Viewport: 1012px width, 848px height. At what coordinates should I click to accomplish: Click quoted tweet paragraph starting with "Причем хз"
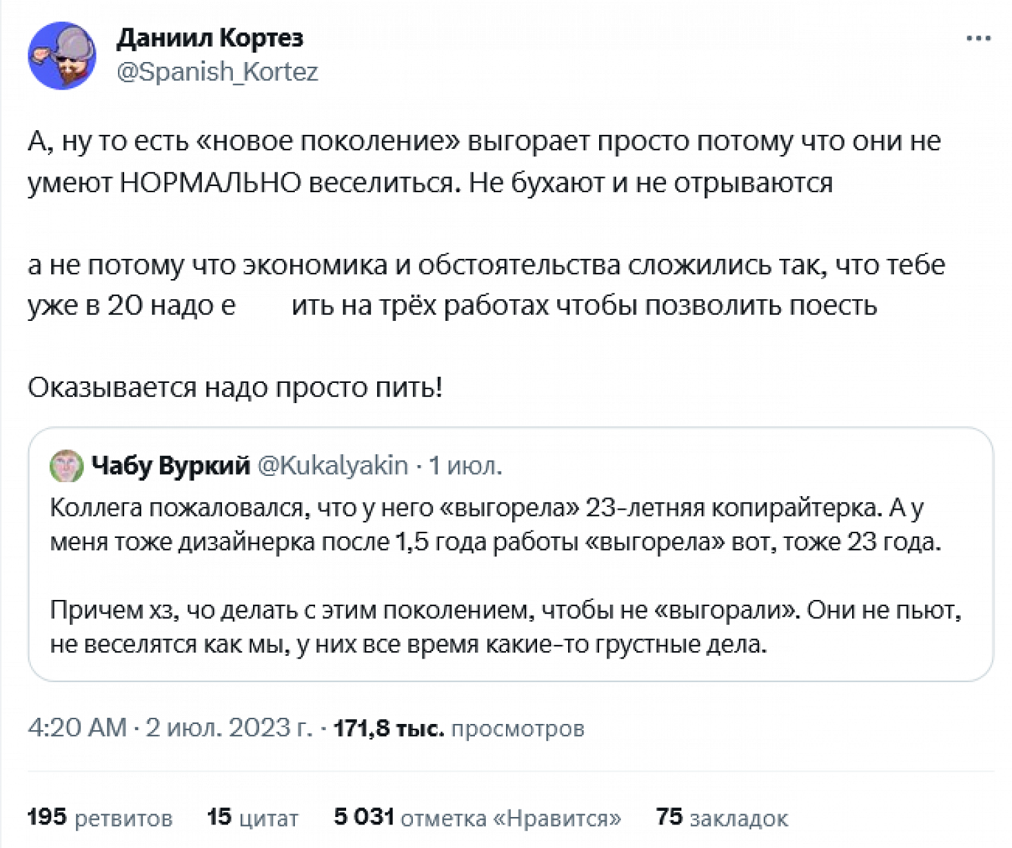pyautogui.click(x=505, y=627)
